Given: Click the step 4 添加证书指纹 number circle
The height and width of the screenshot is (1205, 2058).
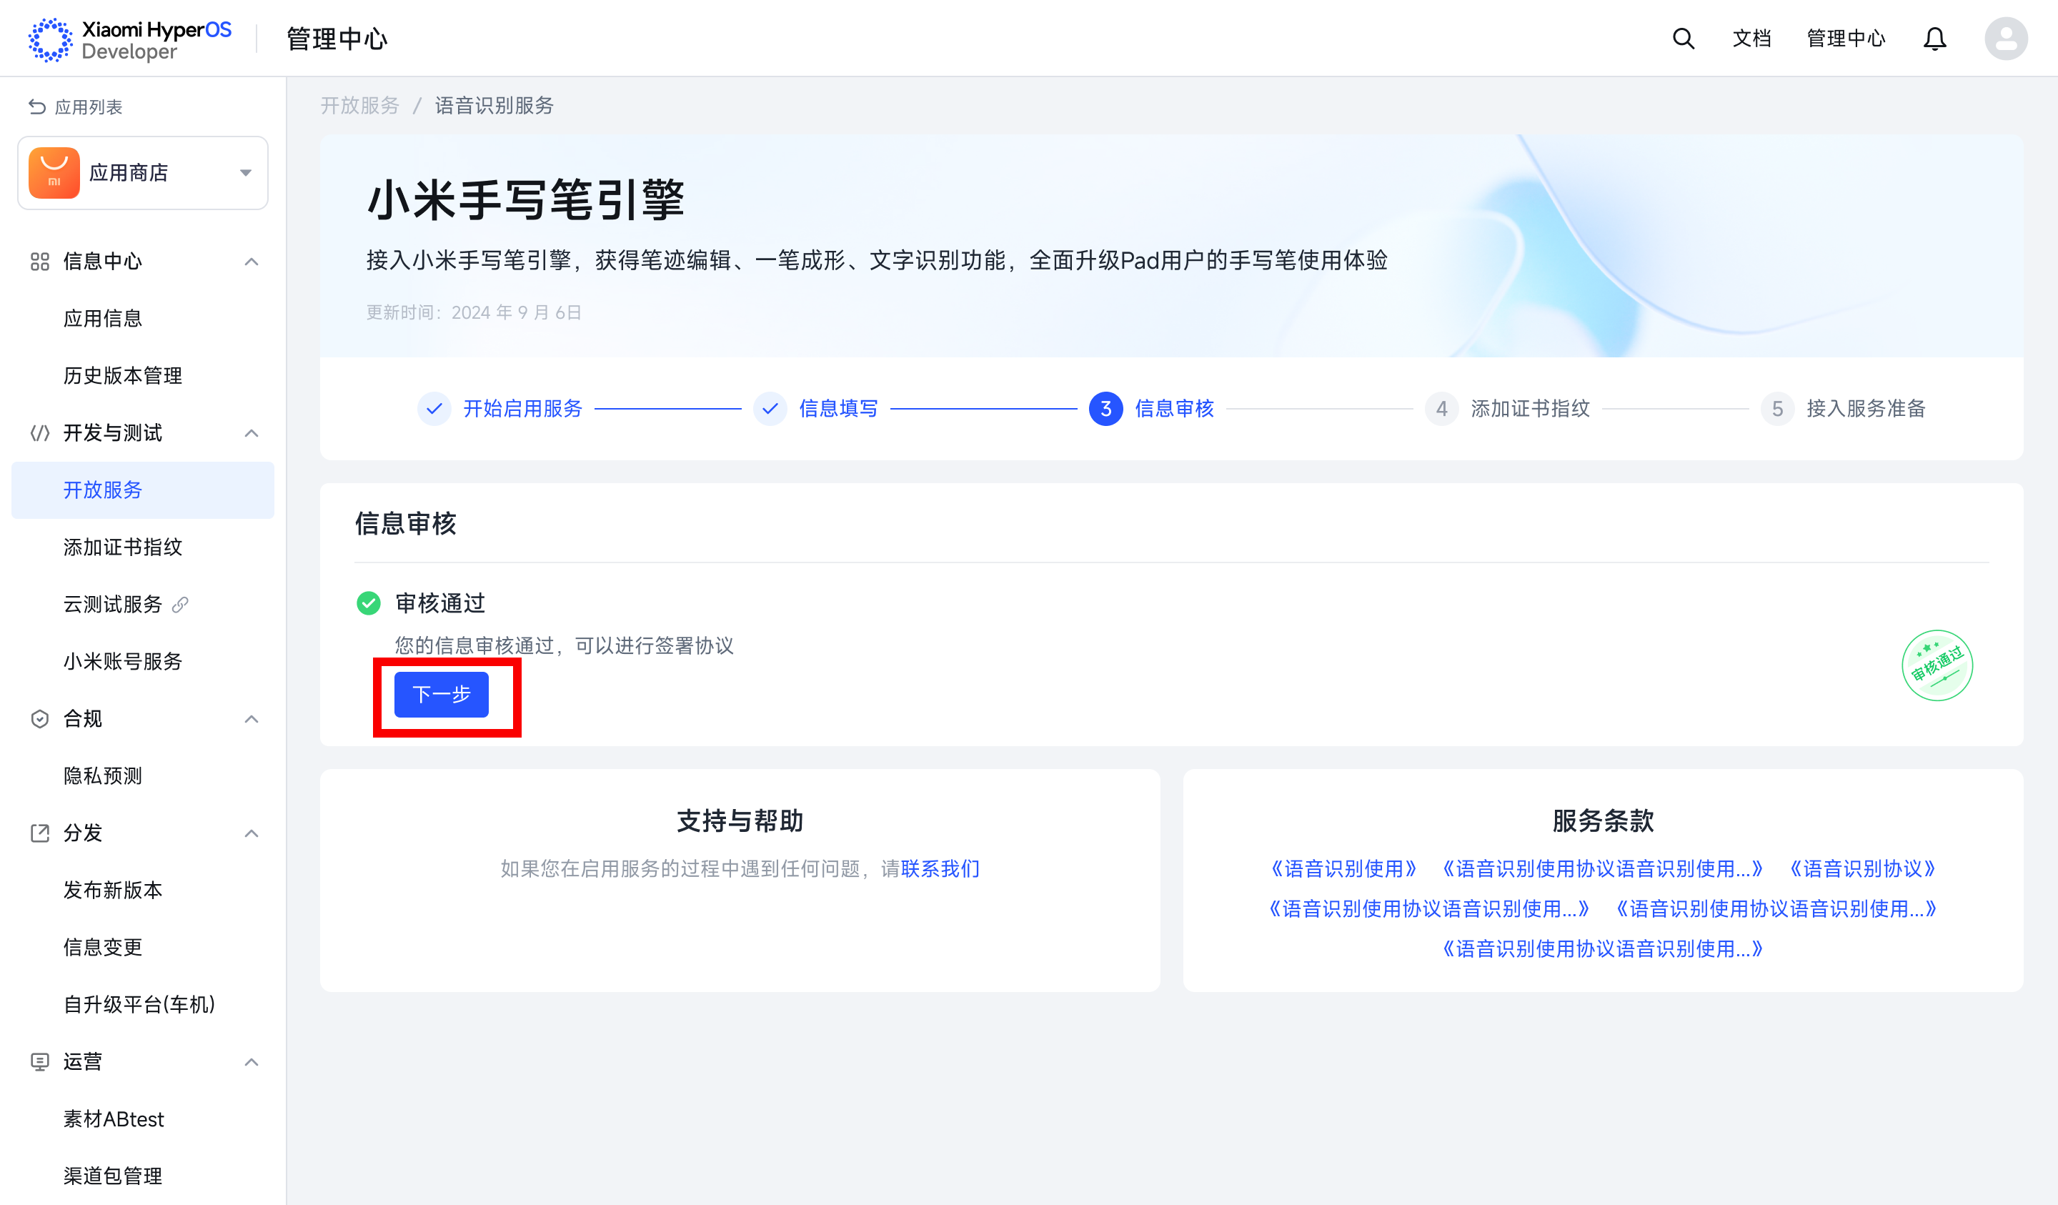Looking at the screenshot, I should coord(1441,409).
